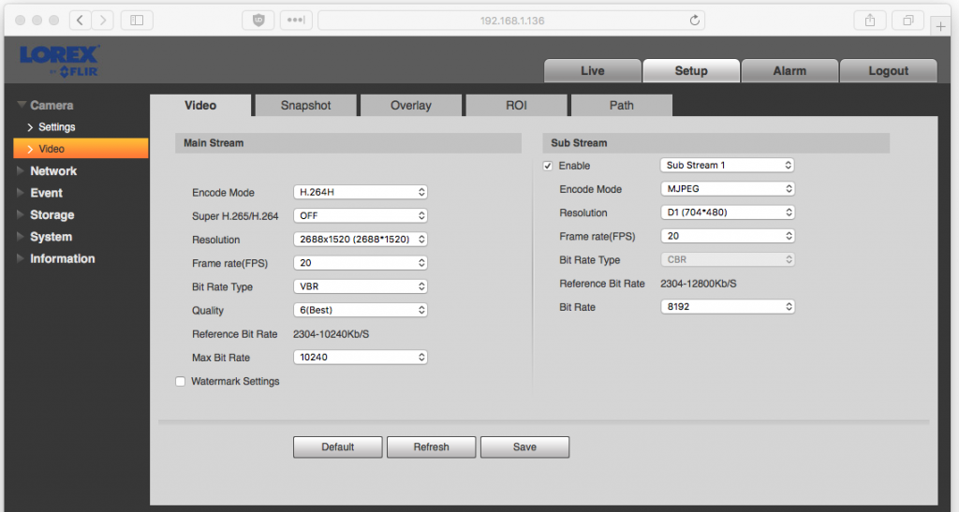959x512 pixels.
Task: Collapse the Camera section in sidebar
Action: [46, 105]
